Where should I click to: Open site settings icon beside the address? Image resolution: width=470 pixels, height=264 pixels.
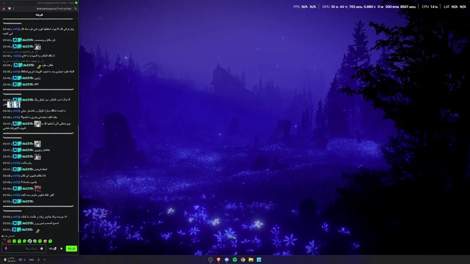pos(76,9)
